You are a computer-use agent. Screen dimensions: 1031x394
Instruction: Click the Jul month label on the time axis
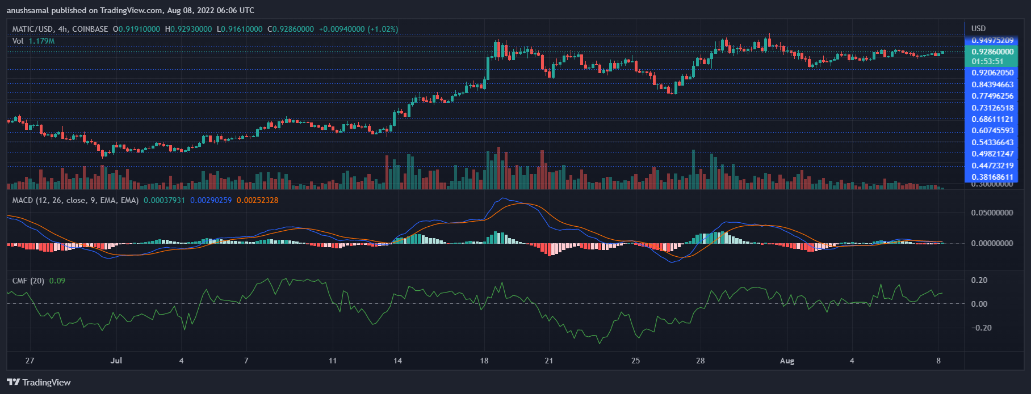coord(116,361)
